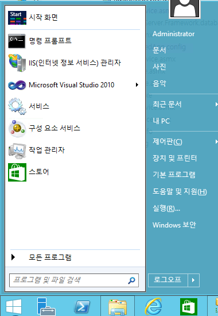218x316 pixels.
Task: Click the Windows Start button on taskbar
Action: [x=14, y=307]
